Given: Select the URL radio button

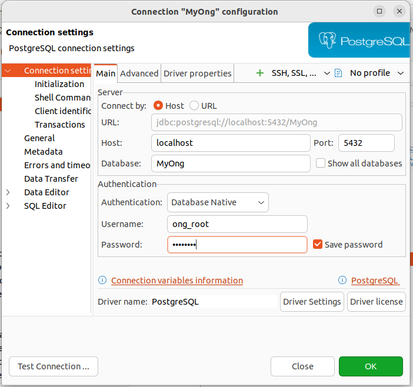Looking at the screenshot, I should 194,106.
